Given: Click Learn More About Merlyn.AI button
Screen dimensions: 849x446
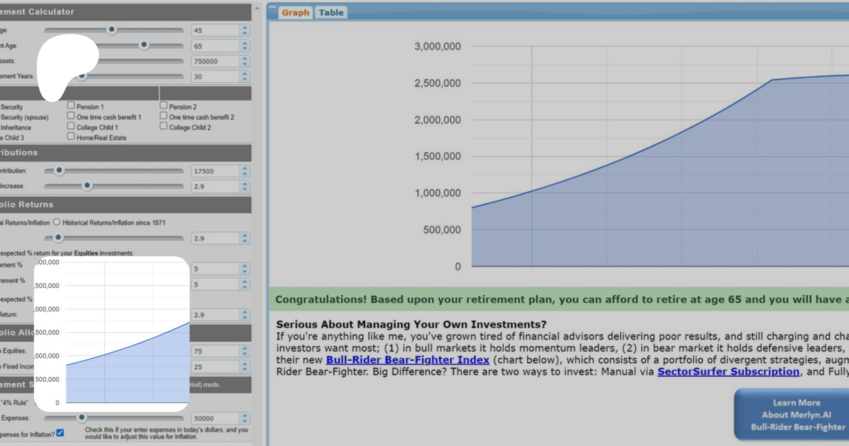Looking at the screenshot, I should coord(797,414).
